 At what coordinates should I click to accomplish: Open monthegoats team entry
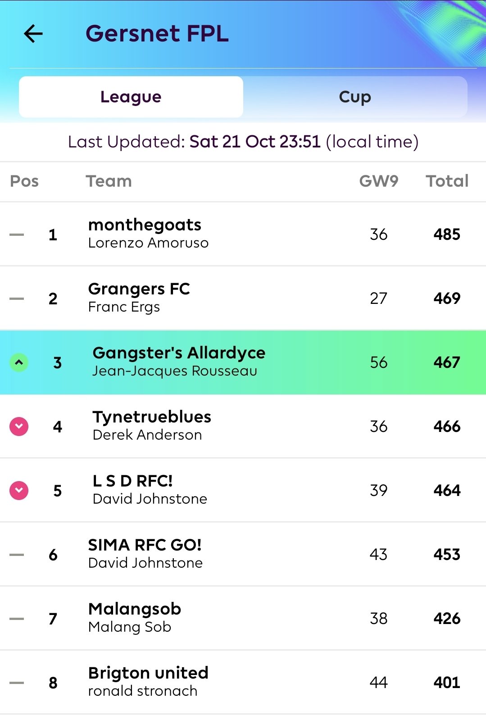(x=243, y=234)
